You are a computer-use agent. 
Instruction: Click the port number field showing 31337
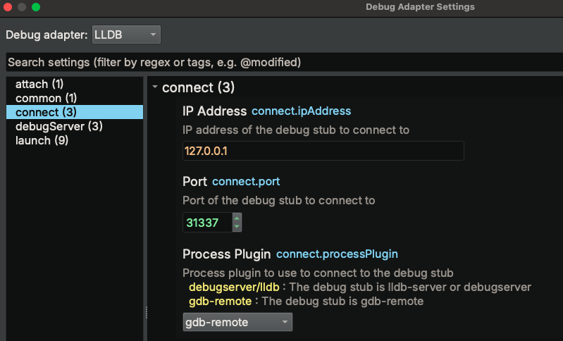pyautogui.click(x=208, y=223)
